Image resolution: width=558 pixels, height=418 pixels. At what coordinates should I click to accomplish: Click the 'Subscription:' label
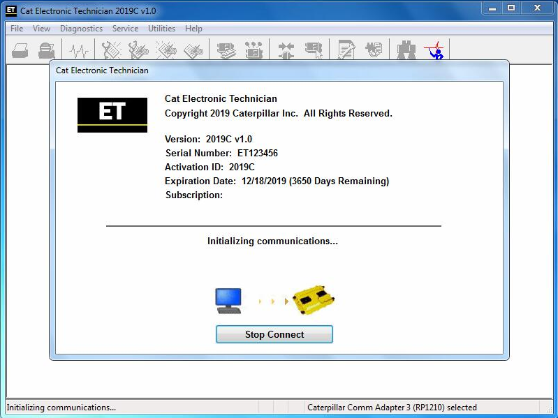[194, 195]
